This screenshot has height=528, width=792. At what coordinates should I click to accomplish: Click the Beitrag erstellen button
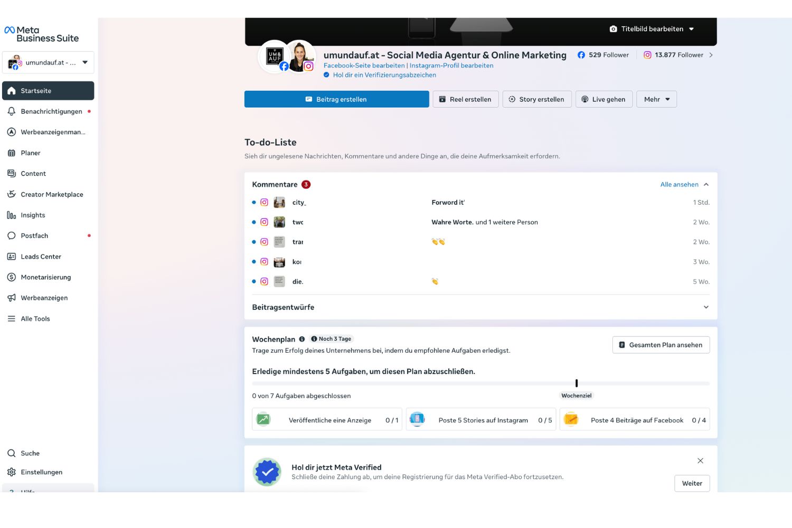point(337,99)
